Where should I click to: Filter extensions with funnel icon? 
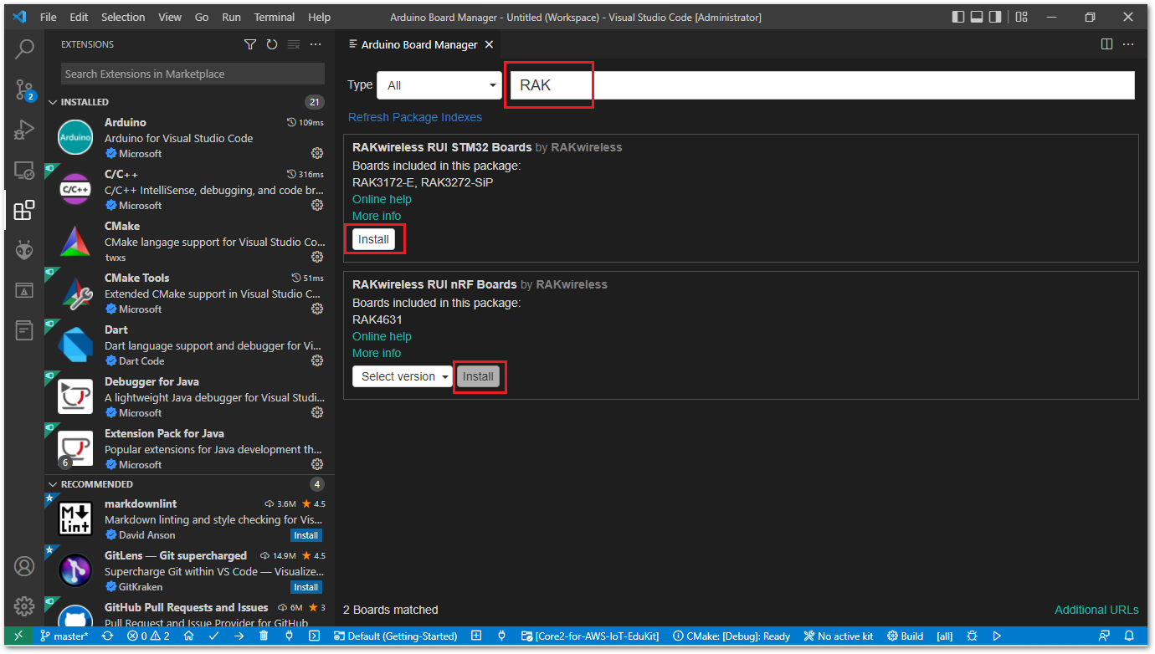250,44
